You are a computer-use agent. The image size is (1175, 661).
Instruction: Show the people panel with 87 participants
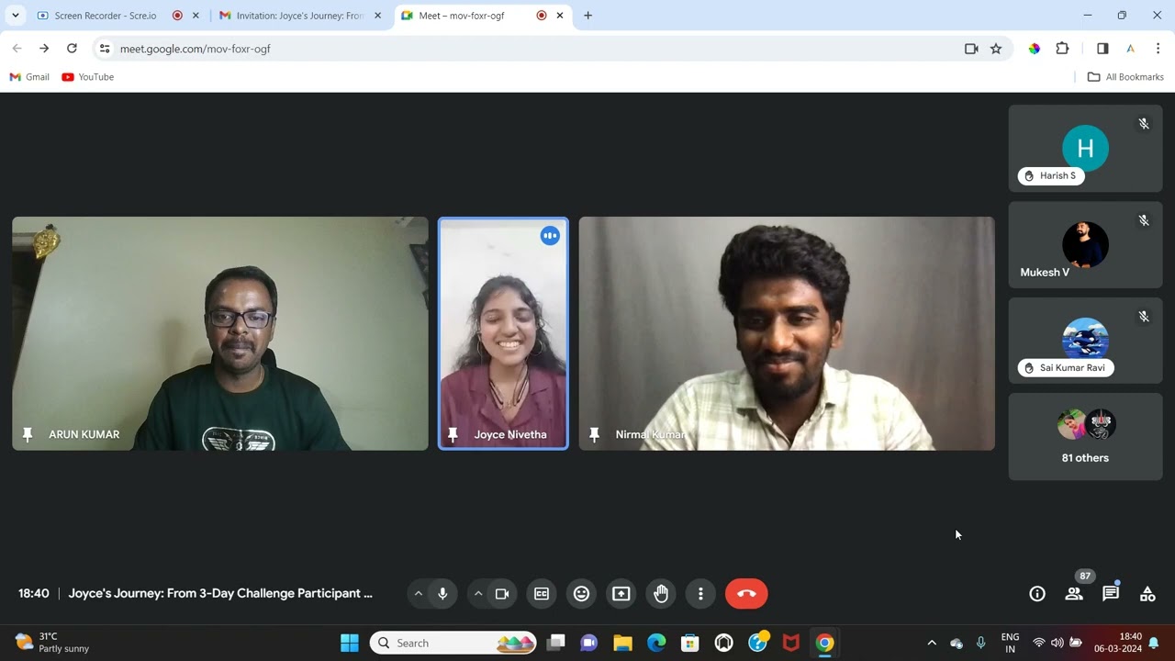[1074, 594]
